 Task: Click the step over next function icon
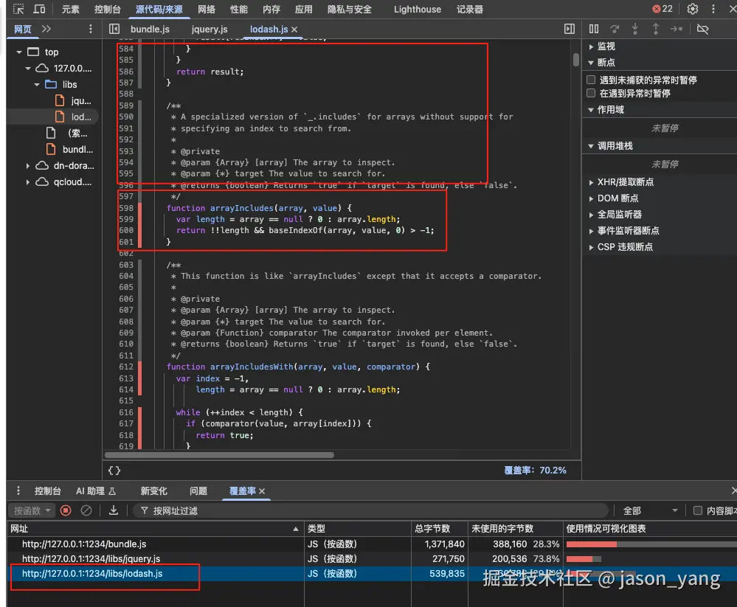tap(615, 29)
